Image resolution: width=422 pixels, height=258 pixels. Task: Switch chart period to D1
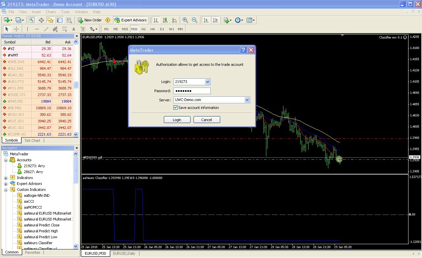click(x=162, y=29)
